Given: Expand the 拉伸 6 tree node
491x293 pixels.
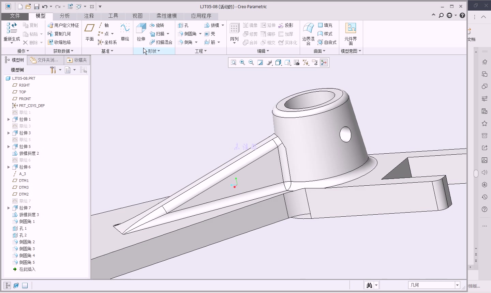Looking at the screenshot, I should [8, 167].
